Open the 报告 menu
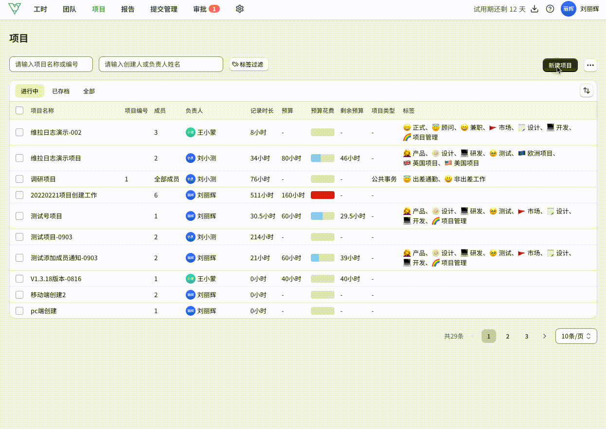Screen dimensions: 606x429 click(128, 9)
